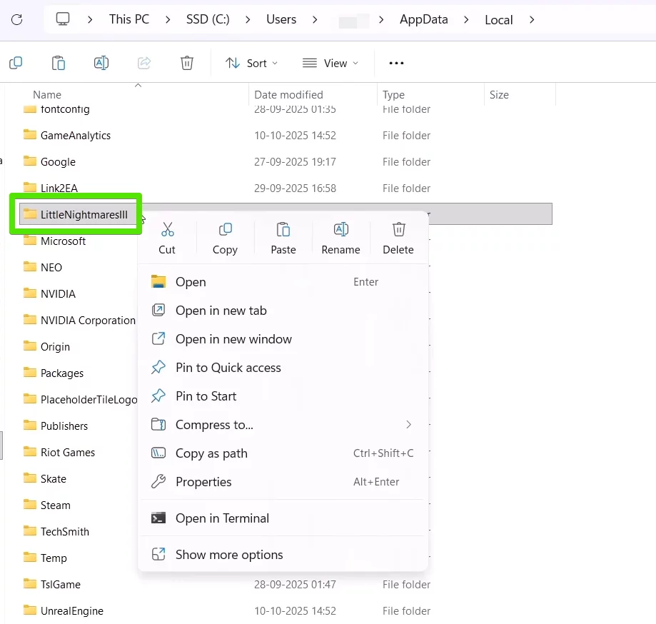Refresh the current folder view

[16, 19]
